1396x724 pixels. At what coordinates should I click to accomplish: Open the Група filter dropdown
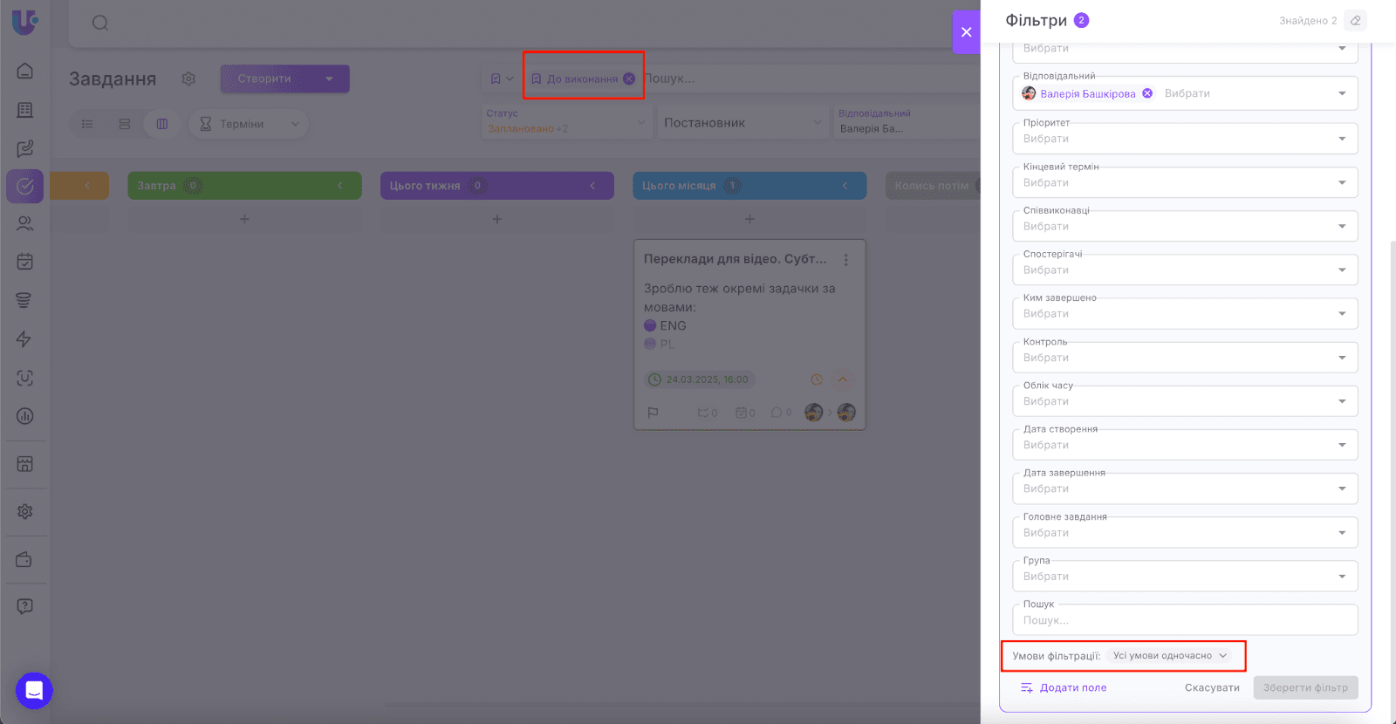point(1185,576)
